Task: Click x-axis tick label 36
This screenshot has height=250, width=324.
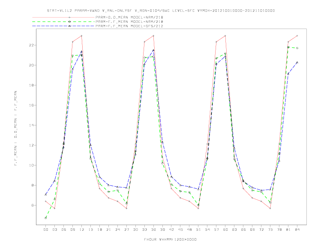Action: point(153,230)
